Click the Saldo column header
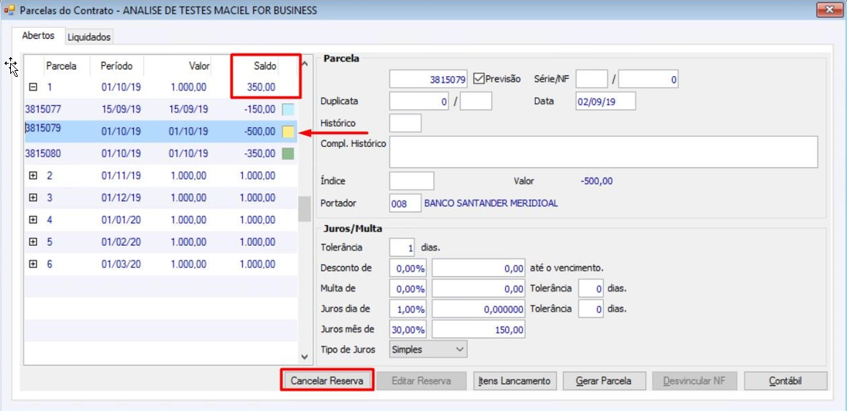This screenshot has width=849, height=411. pos(265,66)
